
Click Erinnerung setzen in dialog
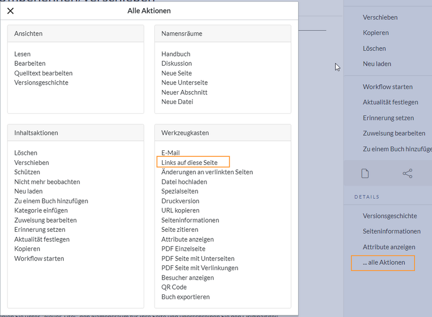pyautogui.click(x=39, y=230)
